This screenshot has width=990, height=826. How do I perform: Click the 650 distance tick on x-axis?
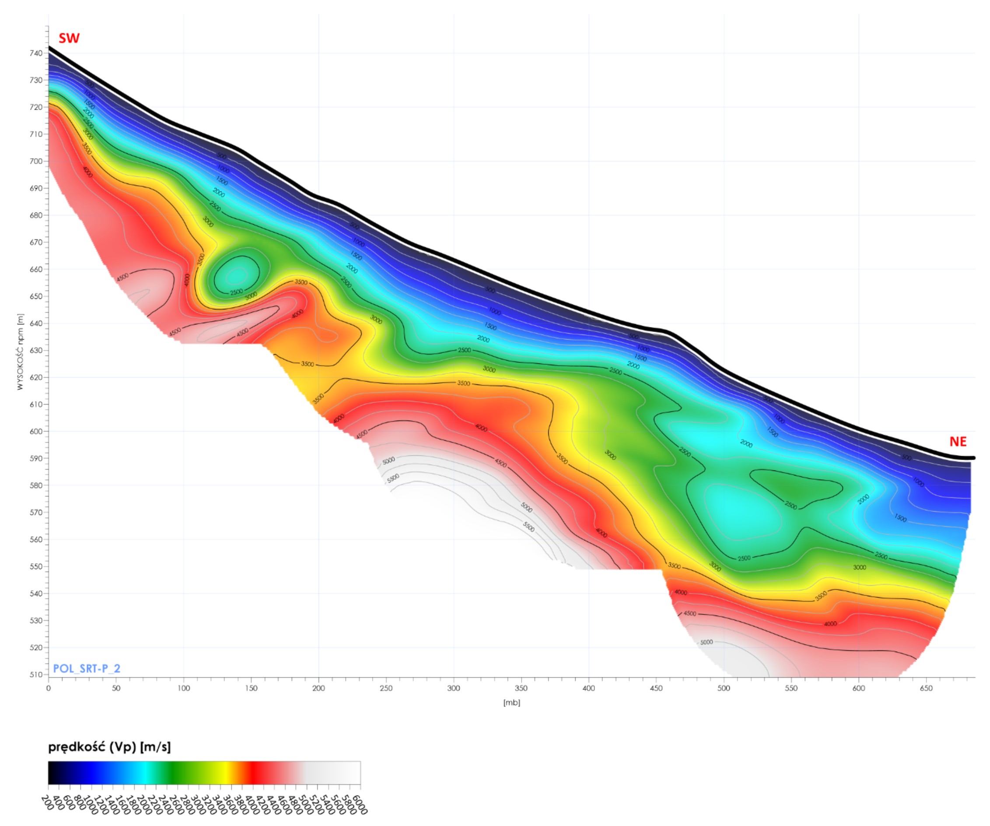click(x=927, y=688)
